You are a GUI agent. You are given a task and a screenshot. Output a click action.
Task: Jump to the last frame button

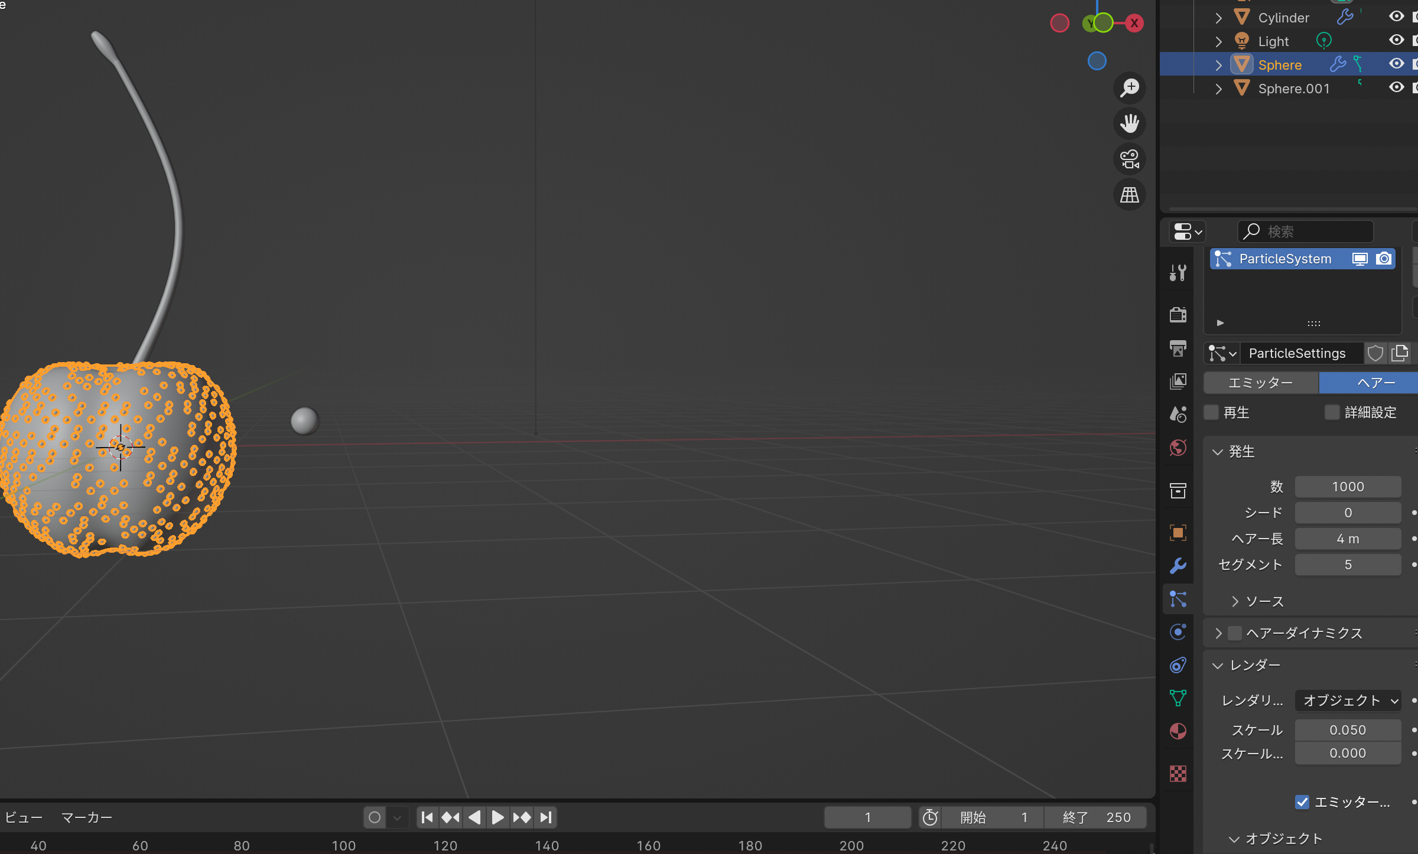click(546, 817)
